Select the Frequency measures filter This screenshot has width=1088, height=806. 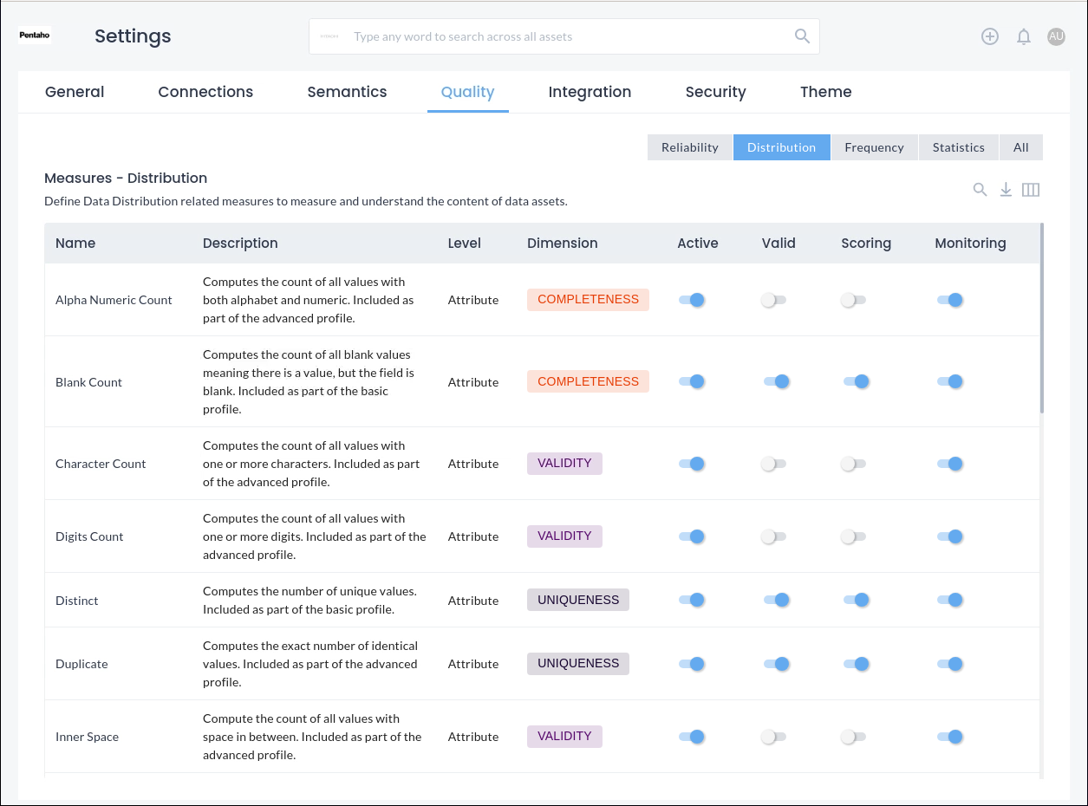tap(874, 147)
